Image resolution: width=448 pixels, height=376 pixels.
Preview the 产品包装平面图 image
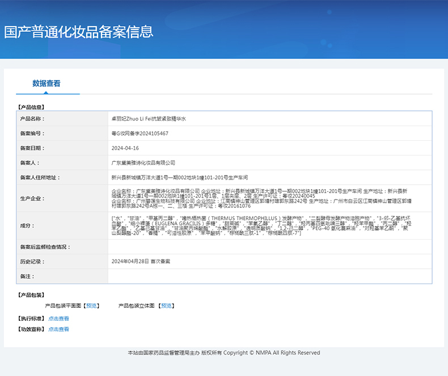pos(91,306)
